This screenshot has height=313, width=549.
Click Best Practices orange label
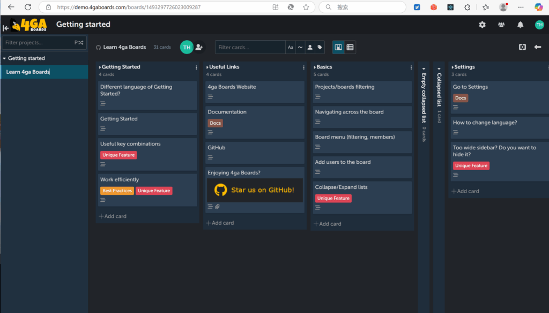(x=117, y=190)
